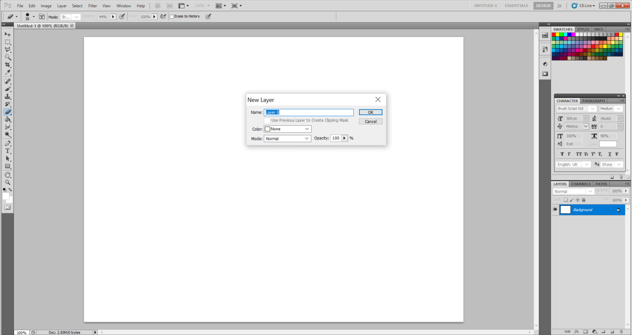Select the Zoom tool
This screenshot has height=335, width=632.
pyautogui.click(x=8, y=182)
